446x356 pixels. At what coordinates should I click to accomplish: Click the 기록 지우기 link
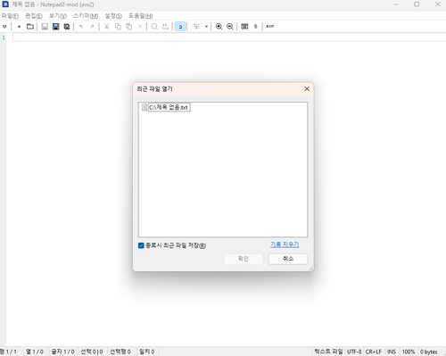tap(285, 244)
